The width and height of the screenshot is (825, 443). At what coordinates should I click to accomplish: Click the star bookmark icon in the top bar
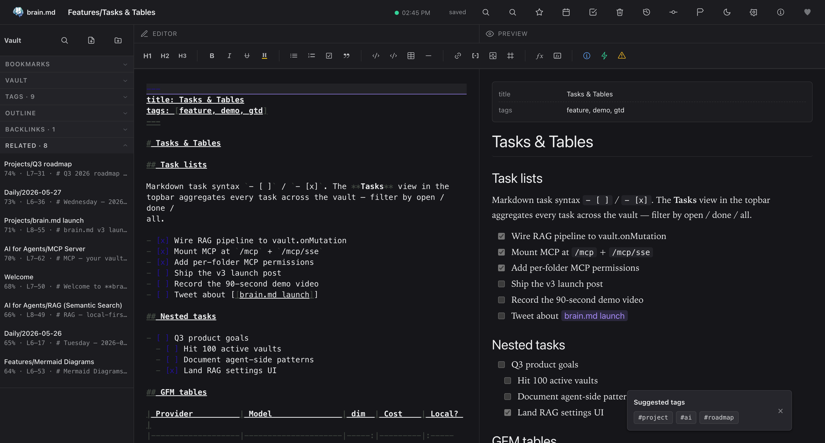pos(539,12)
